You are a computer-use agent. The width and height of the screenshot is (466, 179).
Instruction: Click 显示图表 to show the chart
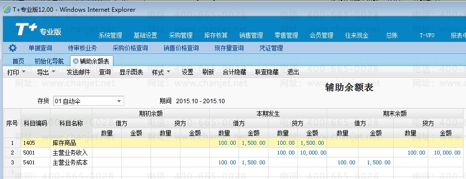click(132, 72)
